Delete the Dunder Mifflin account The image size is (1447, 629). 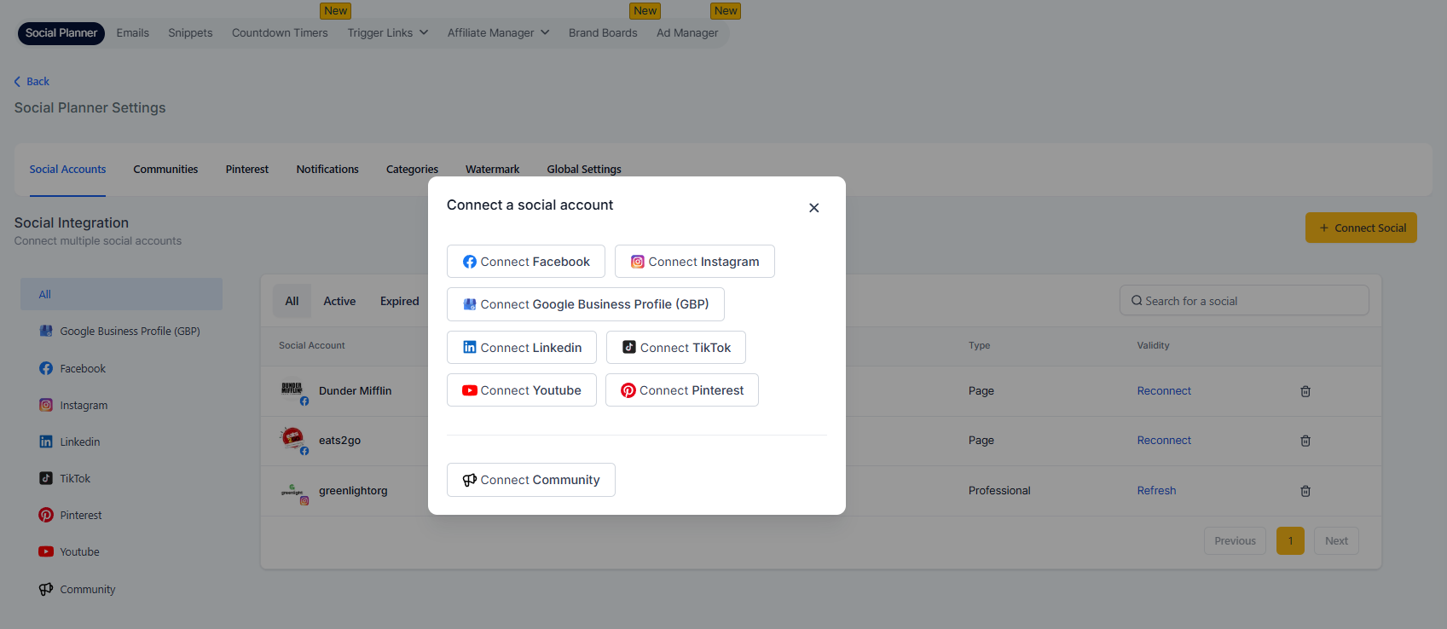click(x=1305, y=391)
